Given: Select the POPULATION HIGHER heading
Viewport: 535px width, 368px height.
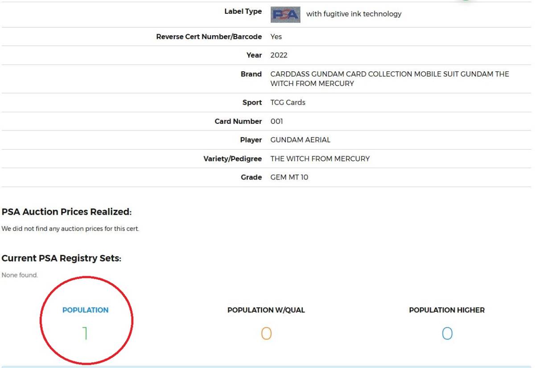Looking at the screenshot, I should [x=447, y=310].
